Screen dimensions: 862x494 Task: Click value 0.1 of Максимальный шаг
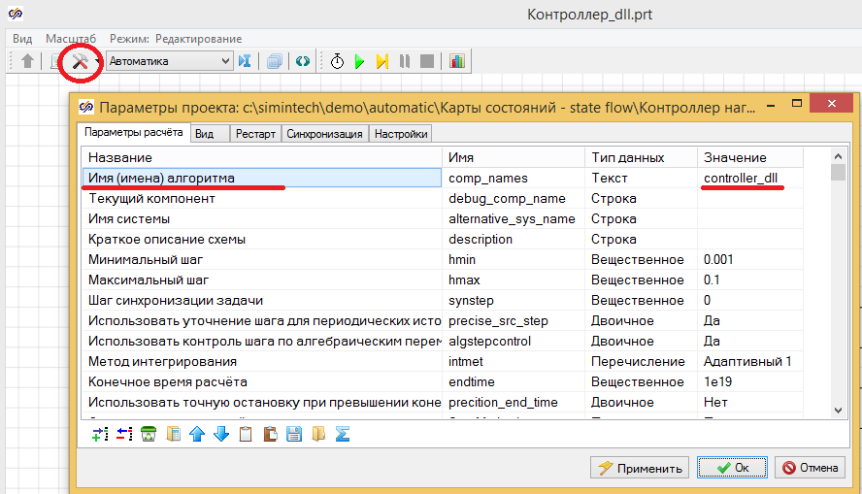tap(750, 280)
